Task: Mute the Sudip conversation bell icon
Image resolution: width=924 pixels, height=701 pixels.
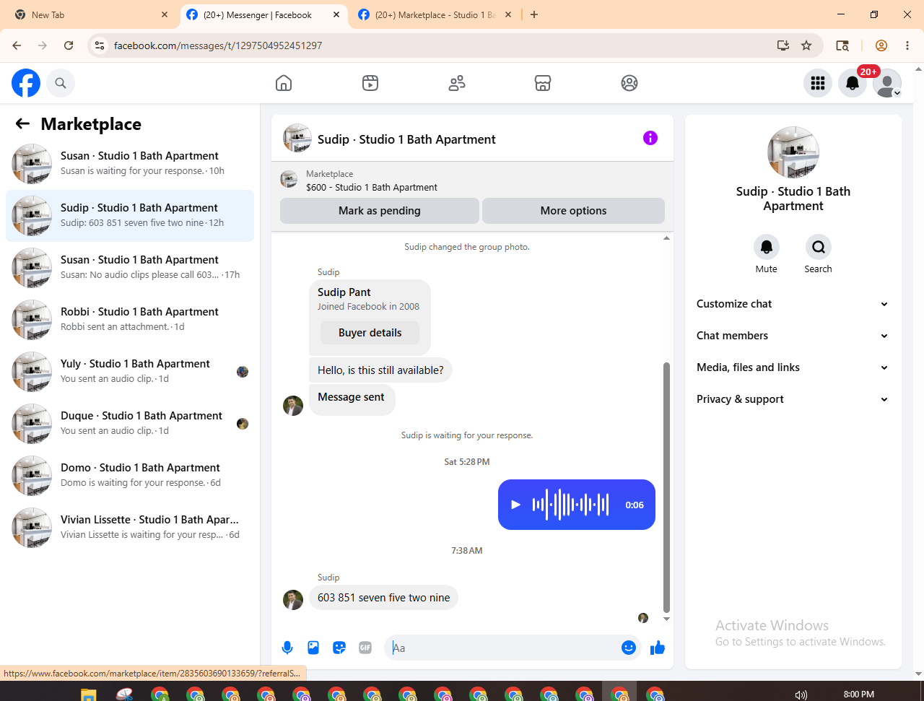Action: (x=767, y=247)
